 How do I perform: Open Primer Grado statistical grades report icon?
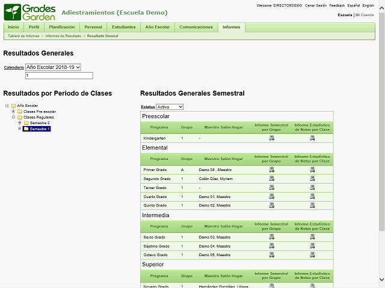click(x=312, y=169)
